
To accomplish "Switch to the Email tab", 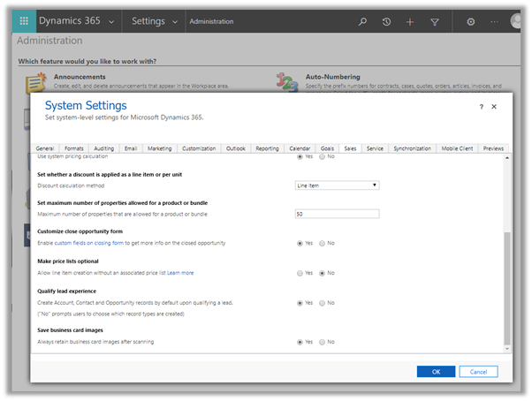I will pyautogui.click(x=130, y=148).
